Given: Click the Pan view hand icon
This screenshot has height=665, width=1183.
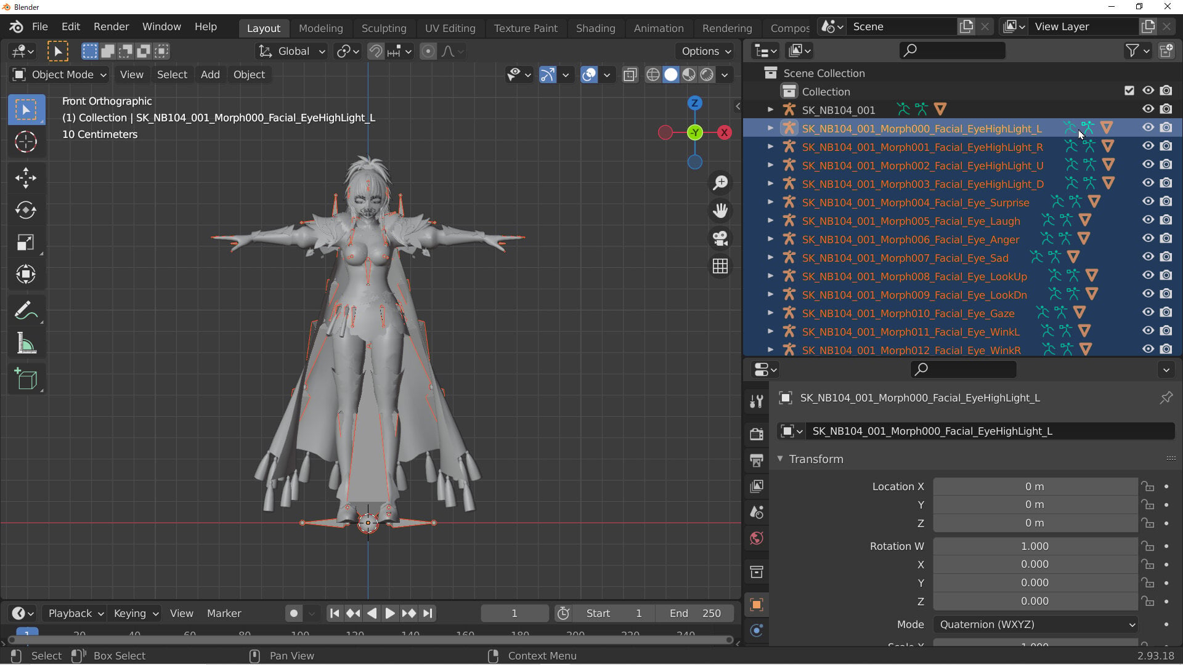Looking at the screenshot, I should click(720, 211).
